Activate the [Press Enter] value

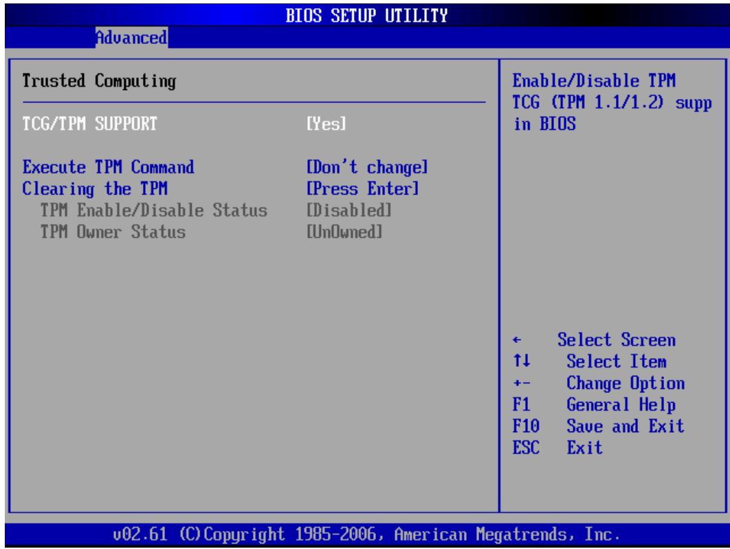click(362, 188)
